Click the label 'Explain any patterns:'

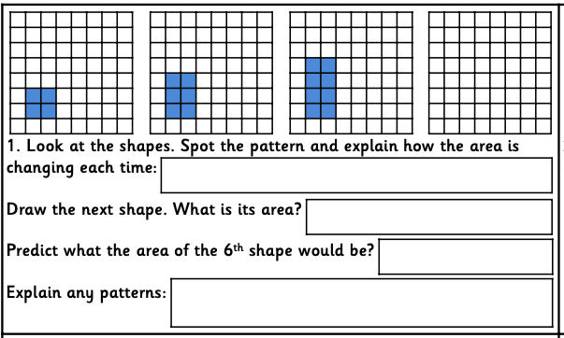pos(86,293)
